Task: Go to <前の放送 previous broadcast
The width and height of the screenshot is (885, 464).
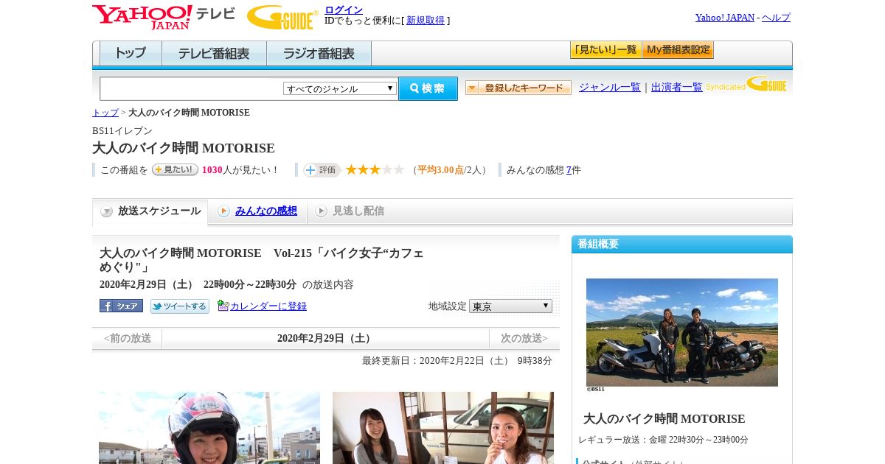Action: [x=128, y=339]
